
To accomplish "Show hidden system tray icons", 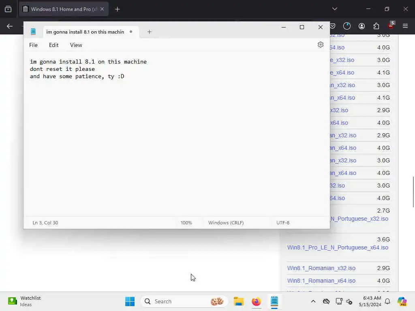I will [x=313, y=301].
